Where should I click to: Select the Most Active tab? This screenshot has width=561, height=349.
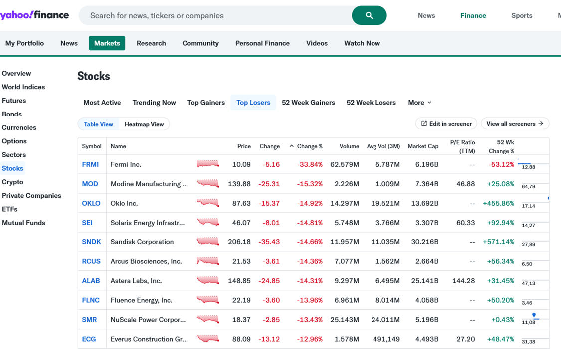click(x=102, y=103)
